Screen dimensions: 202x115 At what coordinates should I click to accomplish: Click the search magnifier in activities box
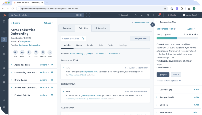pos(83,39)
